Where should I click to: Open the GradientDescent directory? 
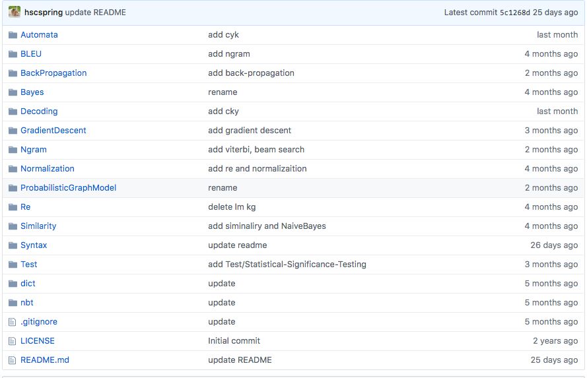(53, 131)
